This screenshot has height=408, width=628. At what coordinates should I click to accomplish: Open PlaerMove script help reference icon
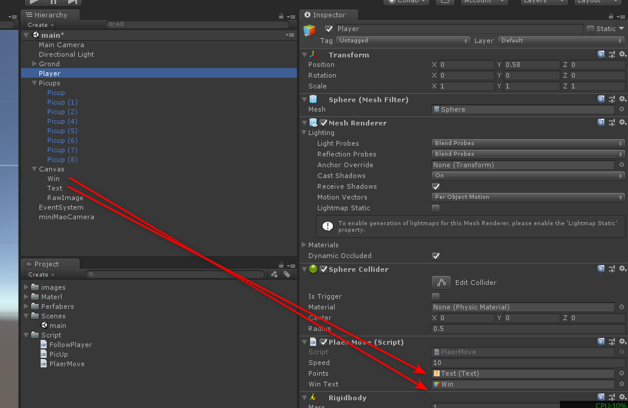tap(601, 342)
